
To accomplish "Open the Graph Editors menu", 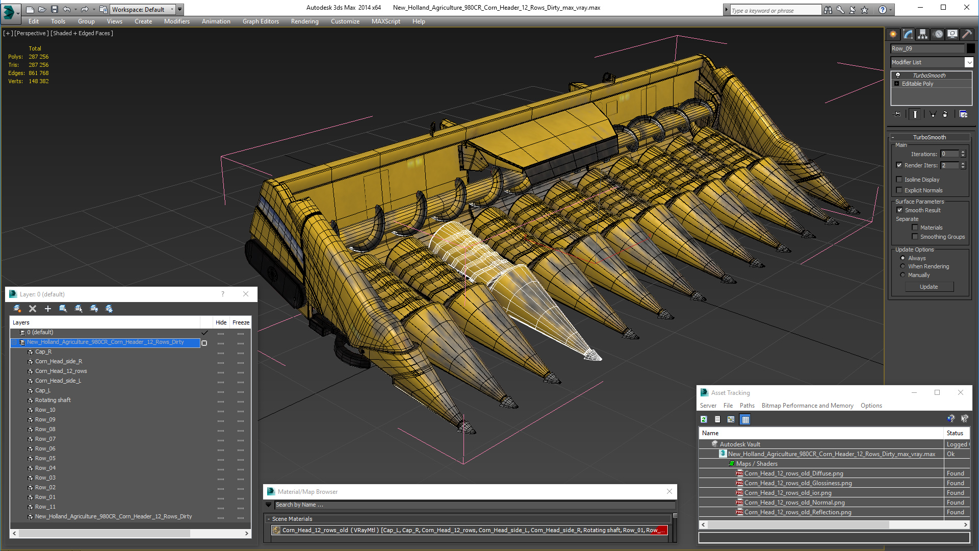I will pyautogui.click(x=261, y=21).
